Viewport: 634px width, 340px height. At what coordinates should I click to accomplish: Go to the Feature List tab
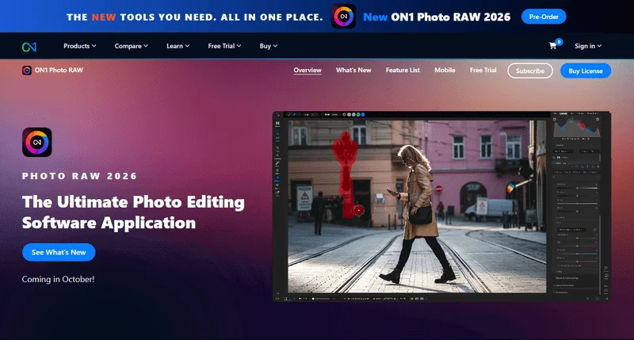[403, 71]
